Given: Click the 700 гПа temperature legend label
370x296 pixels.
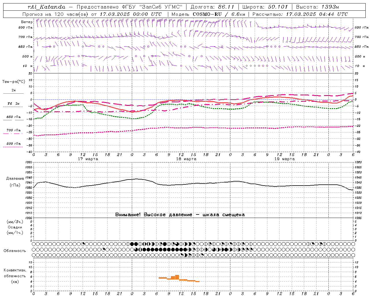Looking at the screenshot, I should tap(14, 130).
